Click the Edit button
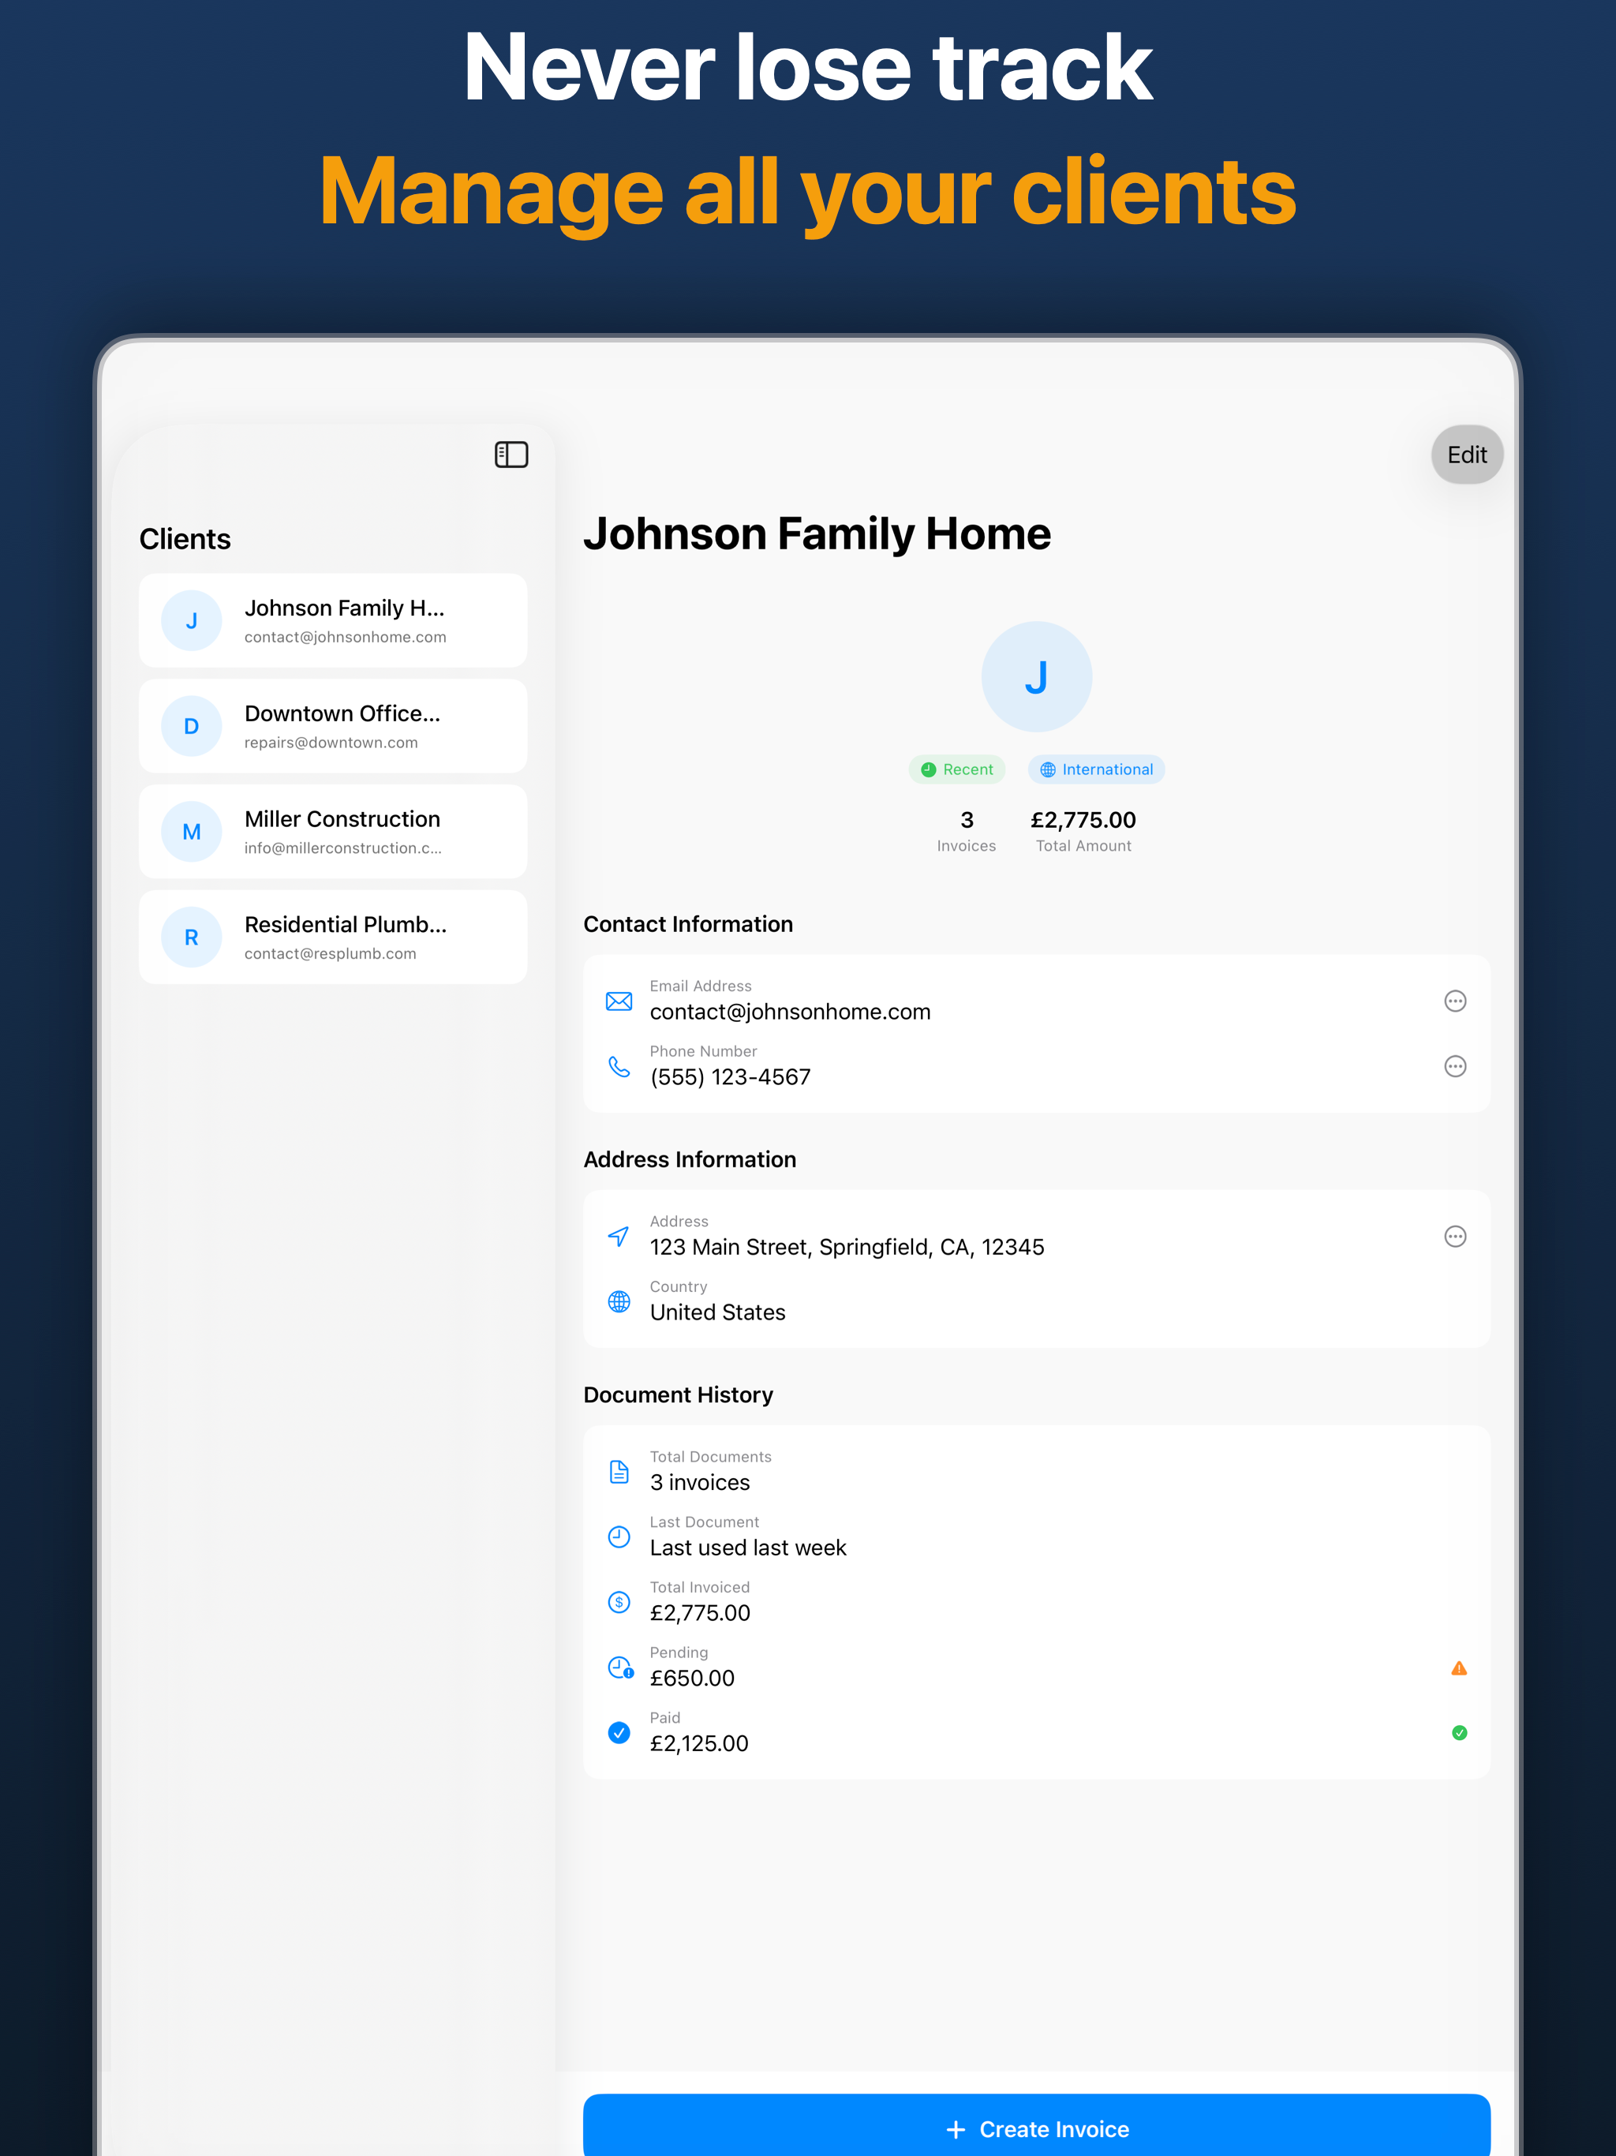This screenshot has width=1616, height=2156. 1466,455
